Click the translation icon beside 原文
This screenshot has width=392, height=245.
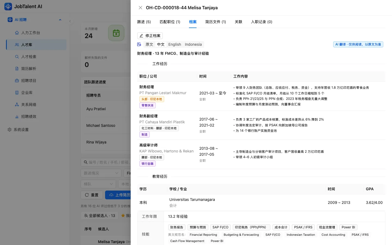click(139, 44)
